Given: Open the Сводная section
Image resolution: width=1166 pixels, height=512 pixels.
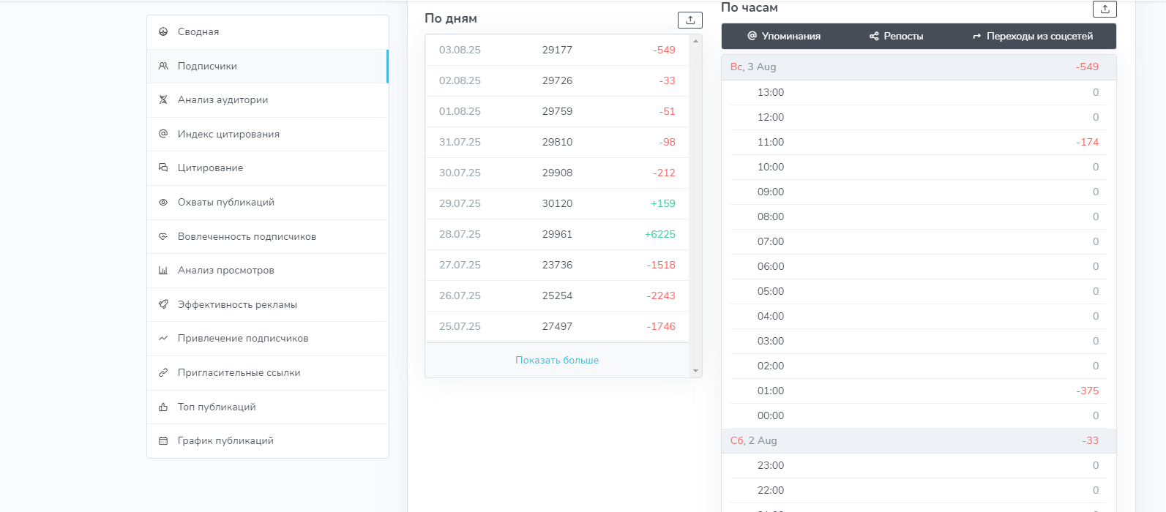Looking at the screenshot, I should tap(267, 32).
